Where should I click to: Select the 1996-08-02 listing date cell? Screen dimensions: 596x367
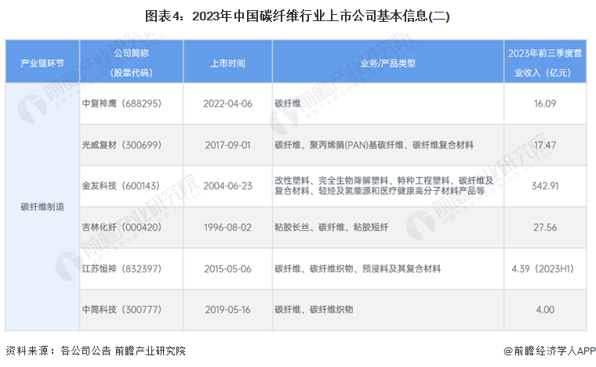pyautogui.click(x=227, y=228)
